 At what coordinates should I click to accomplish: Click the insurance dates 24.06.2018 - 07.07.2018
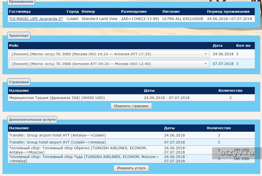click(167, 98)
